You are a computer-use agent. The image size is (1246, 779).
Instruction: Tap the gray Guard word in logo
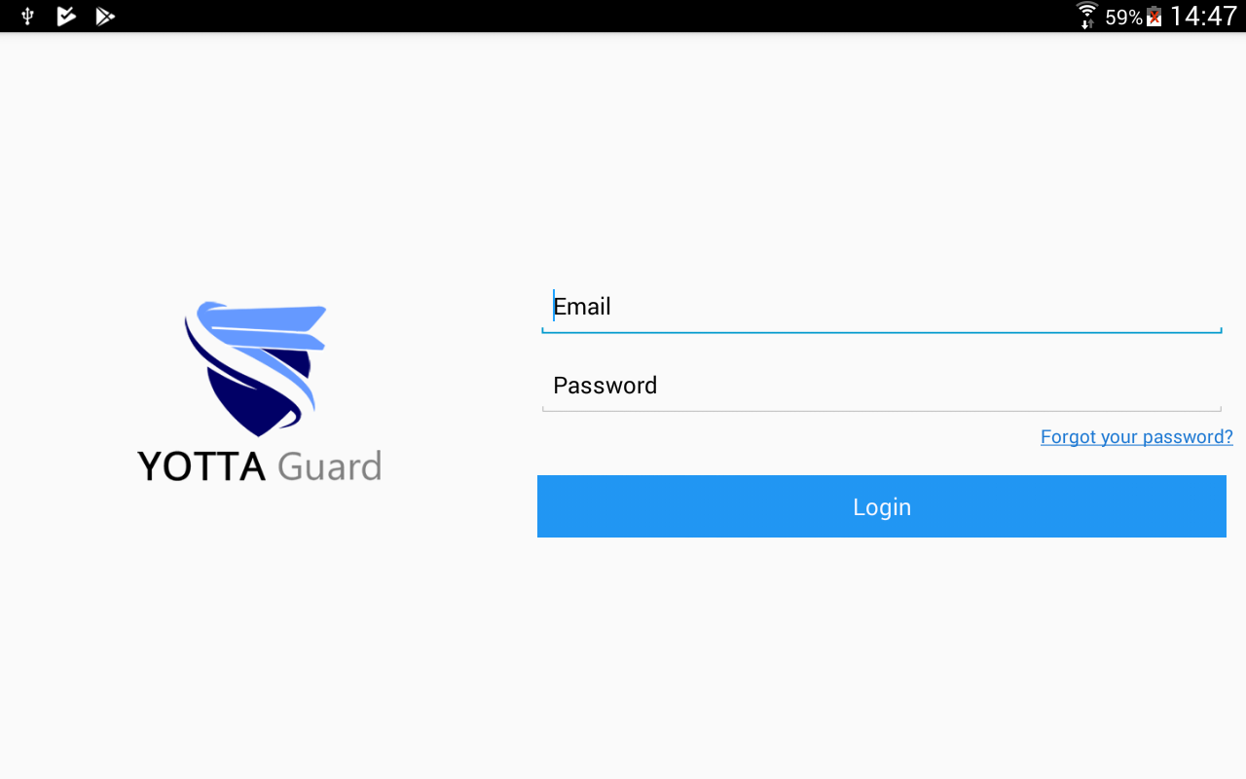point(329,466)
